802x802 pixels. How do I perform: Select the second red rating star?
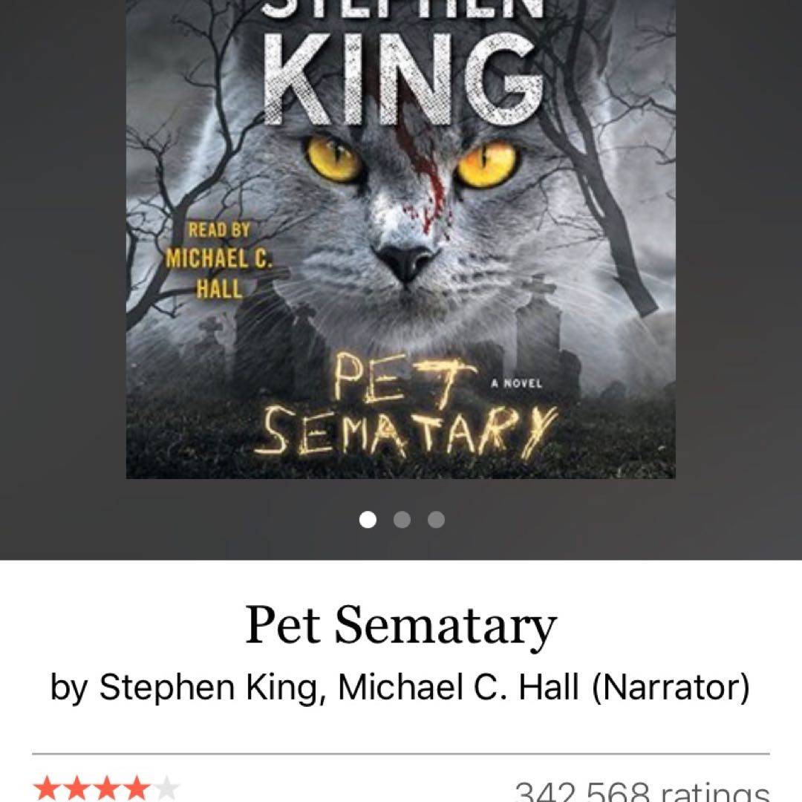coord(76,789)
